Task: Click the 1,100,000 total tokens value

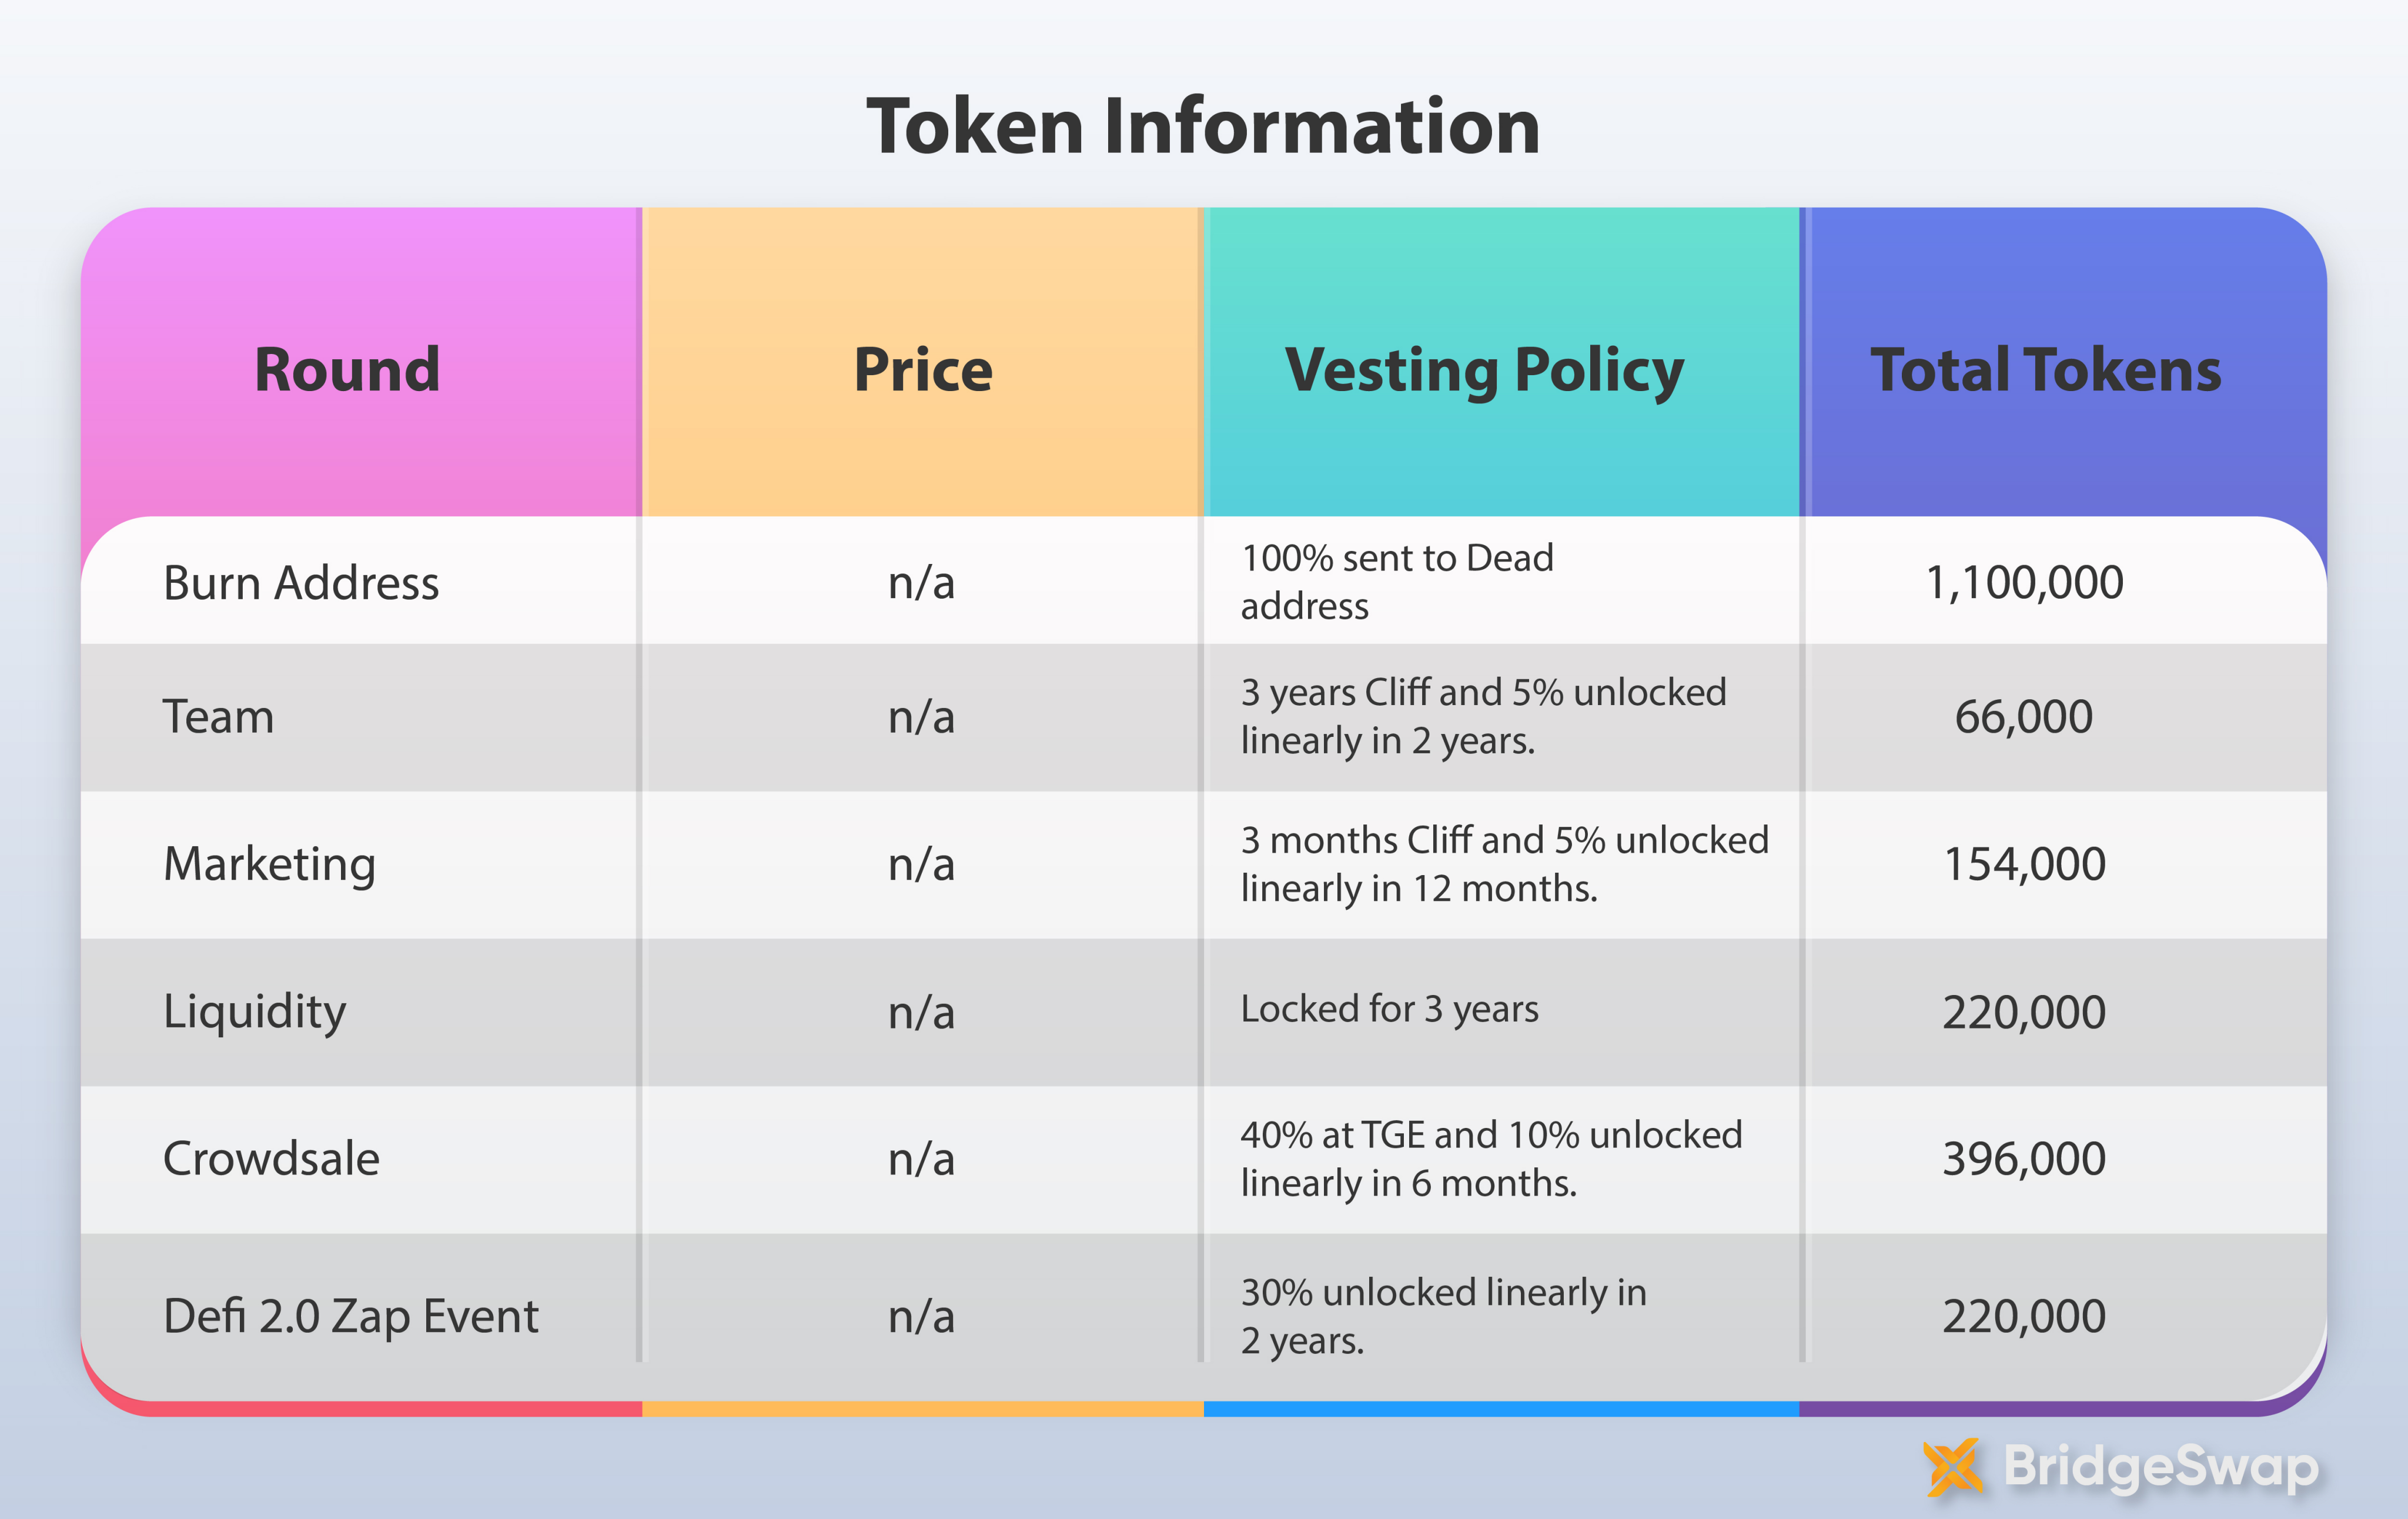Action: tap(2024, 583)
